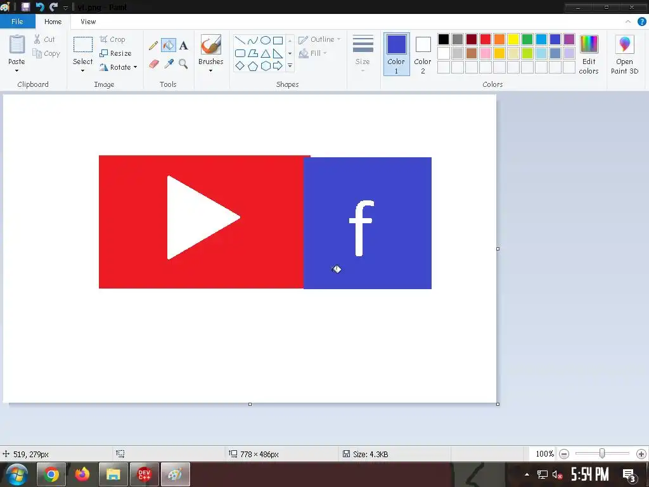Click Edit colors button
This screenshot has width=649, height=487.
[x=589, y=55]
